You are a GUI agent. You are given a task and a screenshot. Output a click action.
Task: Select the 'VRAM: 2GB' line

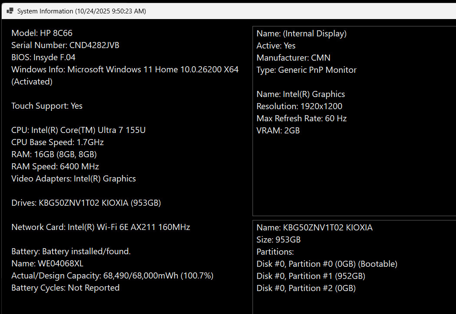[278, 131]
